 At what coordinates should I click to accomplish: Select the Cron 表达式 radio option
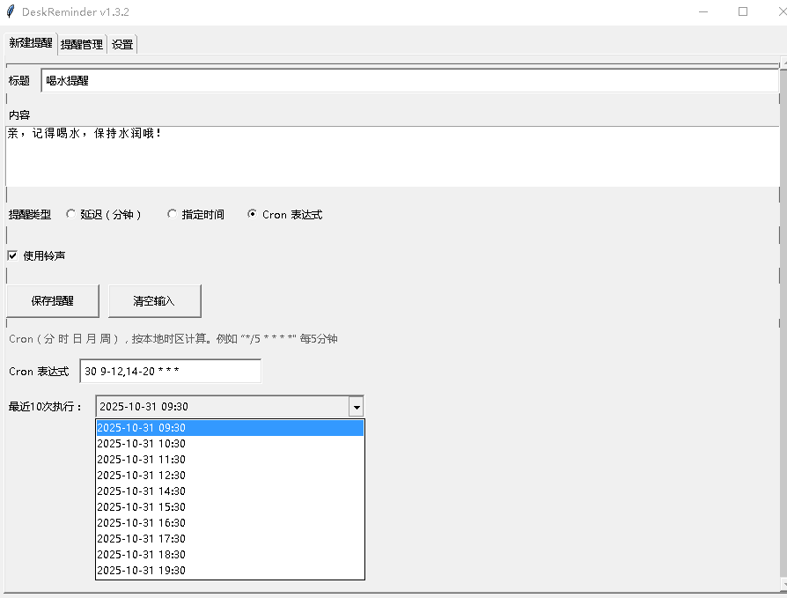[x=253, y=214]
